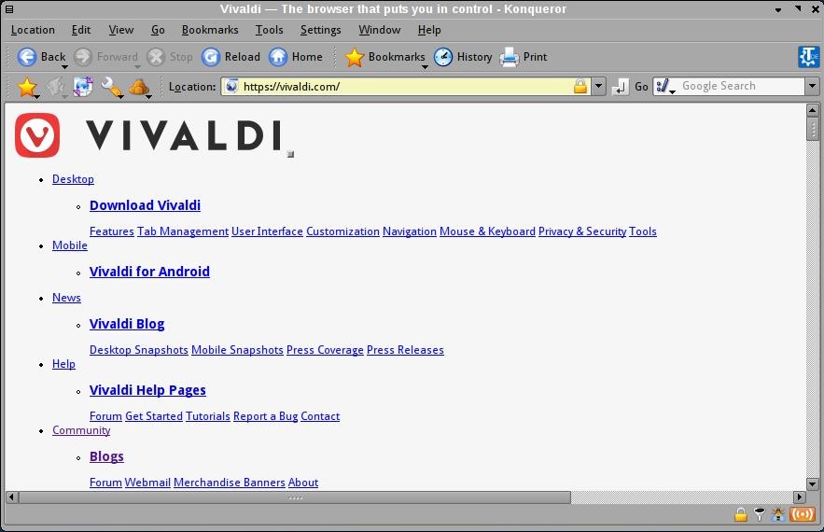Expand the wrench icon dropdown arrow
The height and width of the screenshot is (532, 824).
(x=121, y=96)
